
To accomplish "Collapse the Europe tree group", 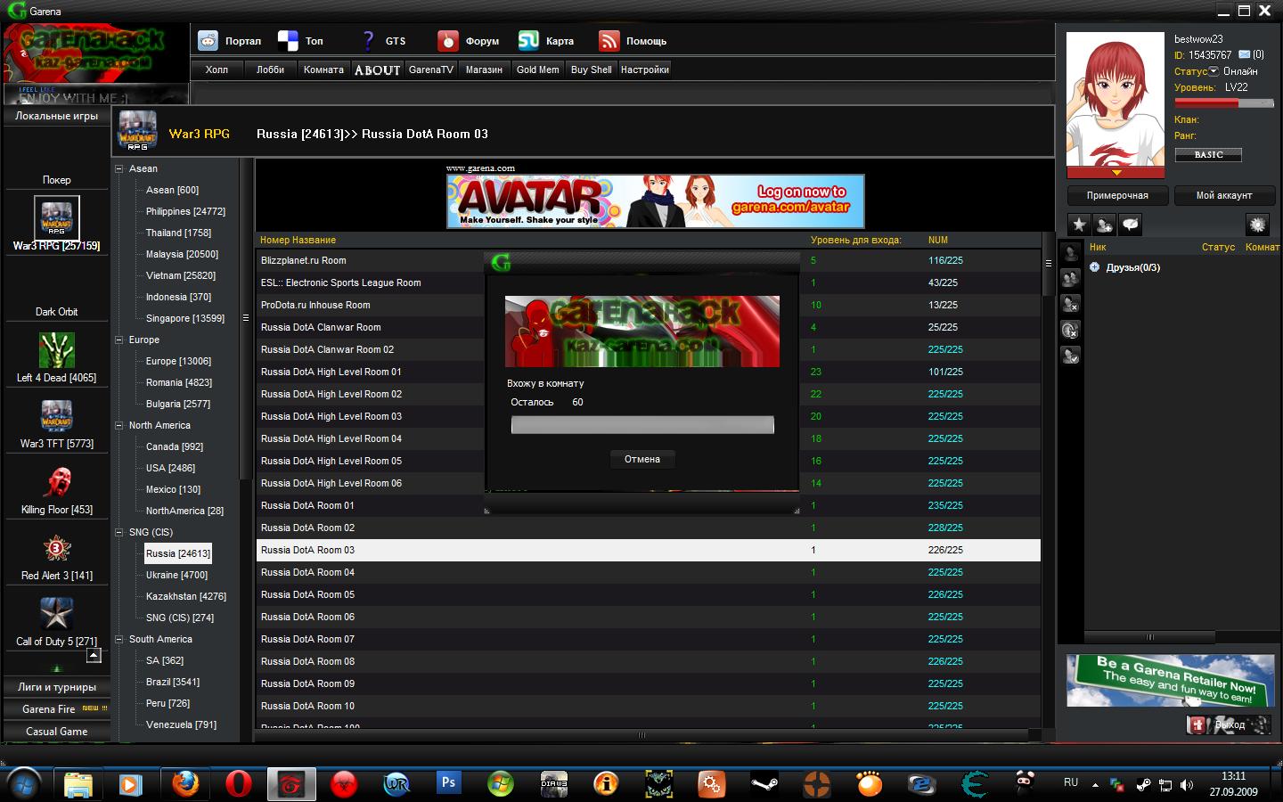I will [119, 340].
